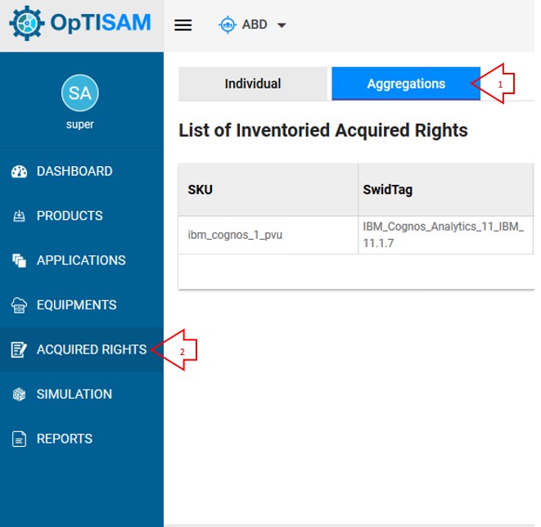Click the ABD scope target icon
The image size is (541, 527).
point(228,25)
